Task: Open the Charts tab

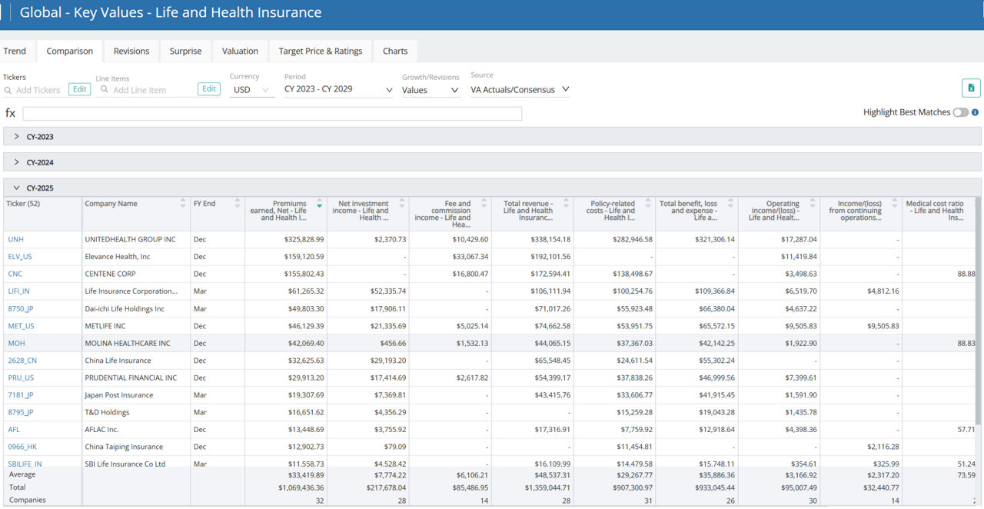Action: click(x=395, y=51)
